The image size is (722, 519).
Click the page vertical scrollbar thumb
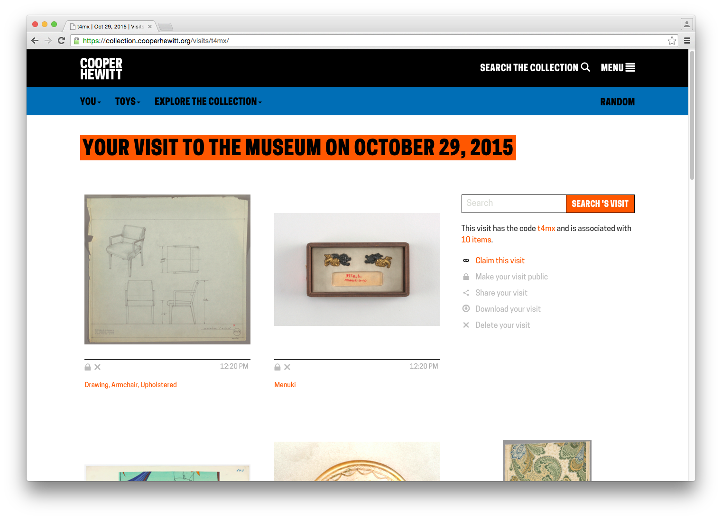[x=692, y=115]
